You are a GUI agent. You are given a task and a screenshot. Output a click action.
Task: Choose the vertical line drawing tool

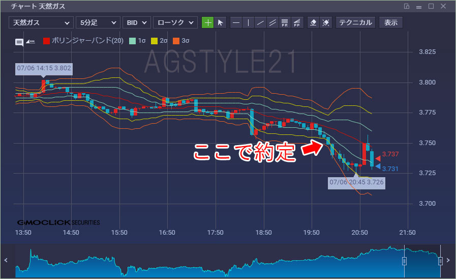pyautogui.click(x=248, y=22)
